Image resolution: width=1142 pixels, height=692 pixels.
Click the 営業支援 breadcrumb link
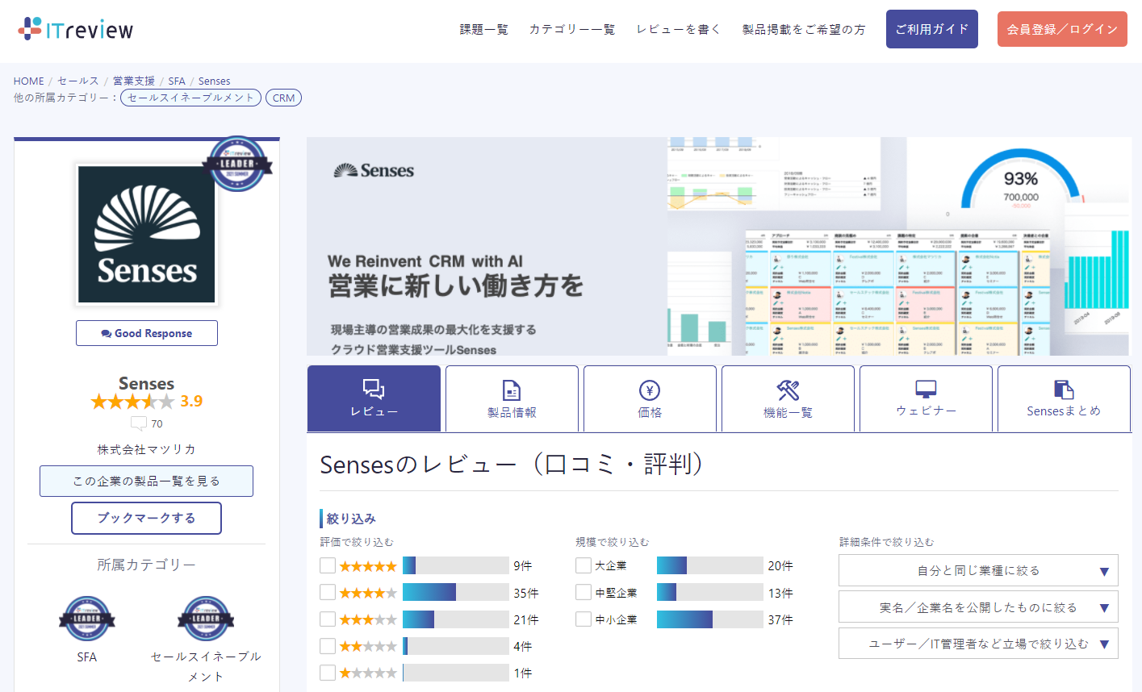tap(134, 81)
